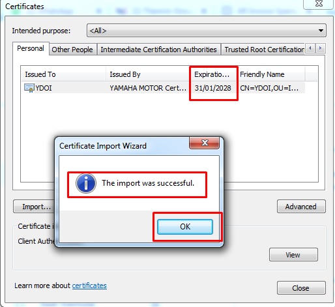Screen dimensions: 335x307
Task: Close the Certificate Import Wizard with the red X
Action: coord(204,143)
